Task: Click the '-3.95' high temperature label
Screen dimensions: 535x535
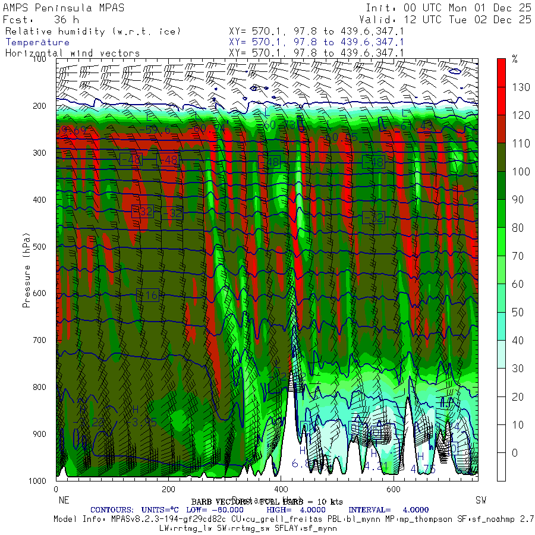Action: (x=142, y=422)
